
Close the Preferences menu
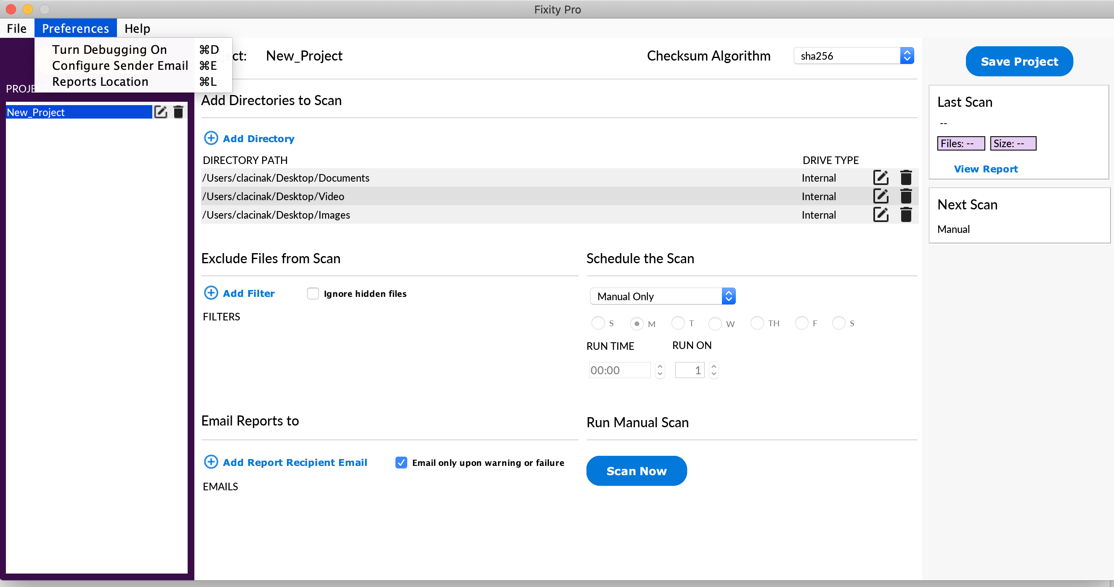75,28
